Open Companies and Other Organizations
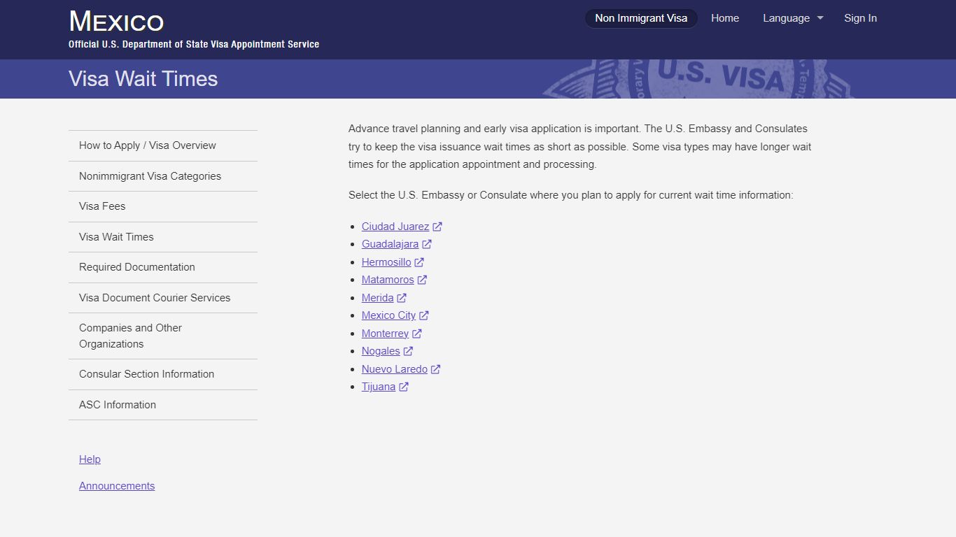The height and width of the screenshot is (537, 956). point(163,336)
